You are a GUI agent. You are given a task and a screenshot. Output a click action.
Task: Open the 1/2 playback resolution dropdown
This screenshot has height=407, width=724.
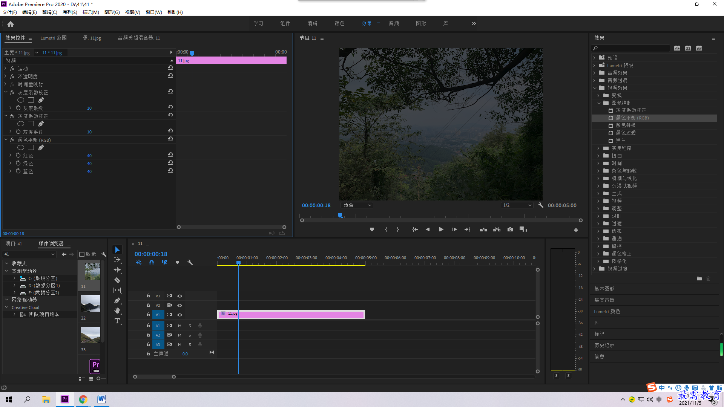click(x=517, y=205)
